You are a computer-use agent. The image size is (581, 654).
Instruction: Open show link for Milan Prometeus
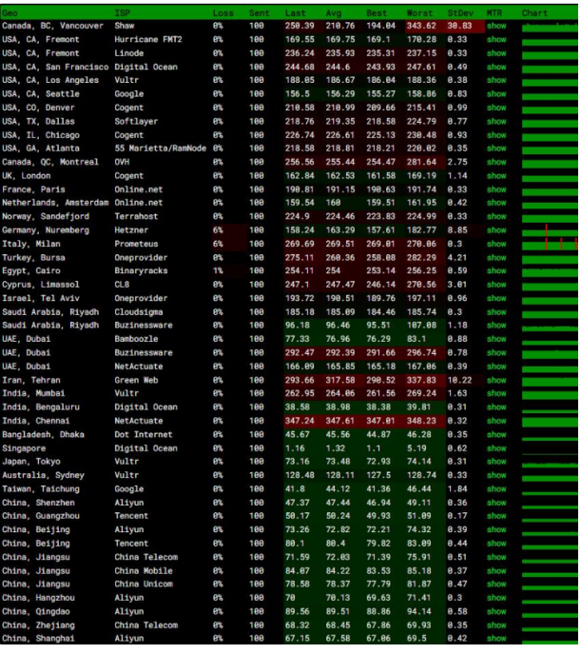tap(496, 244)
